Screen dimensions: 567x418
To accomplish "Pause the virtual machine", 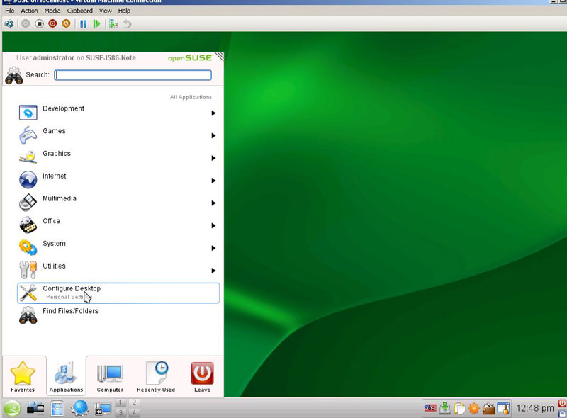I will click(83, 24).
